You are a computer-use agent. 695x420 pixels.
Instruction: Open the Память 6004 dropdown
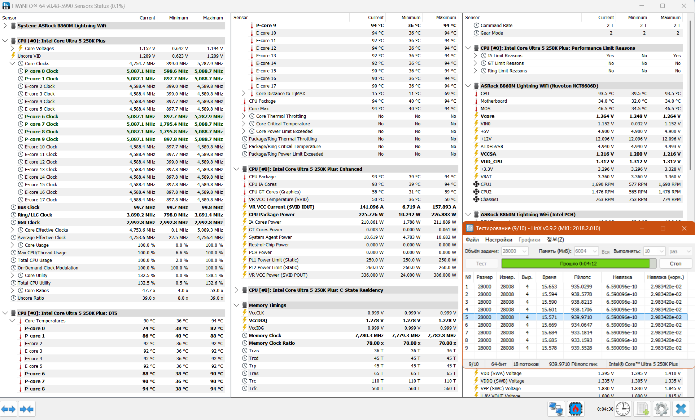click(586, 251)
